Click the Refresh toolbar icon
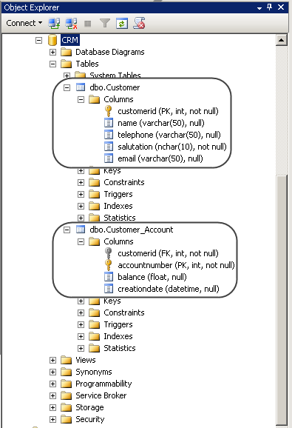The image size is (292, 428). (x=122, y=24)
